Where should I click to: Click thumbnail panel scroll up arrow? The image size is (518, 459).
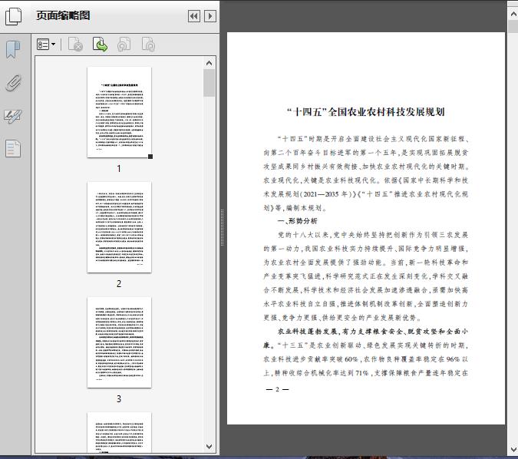click(209, 63)
